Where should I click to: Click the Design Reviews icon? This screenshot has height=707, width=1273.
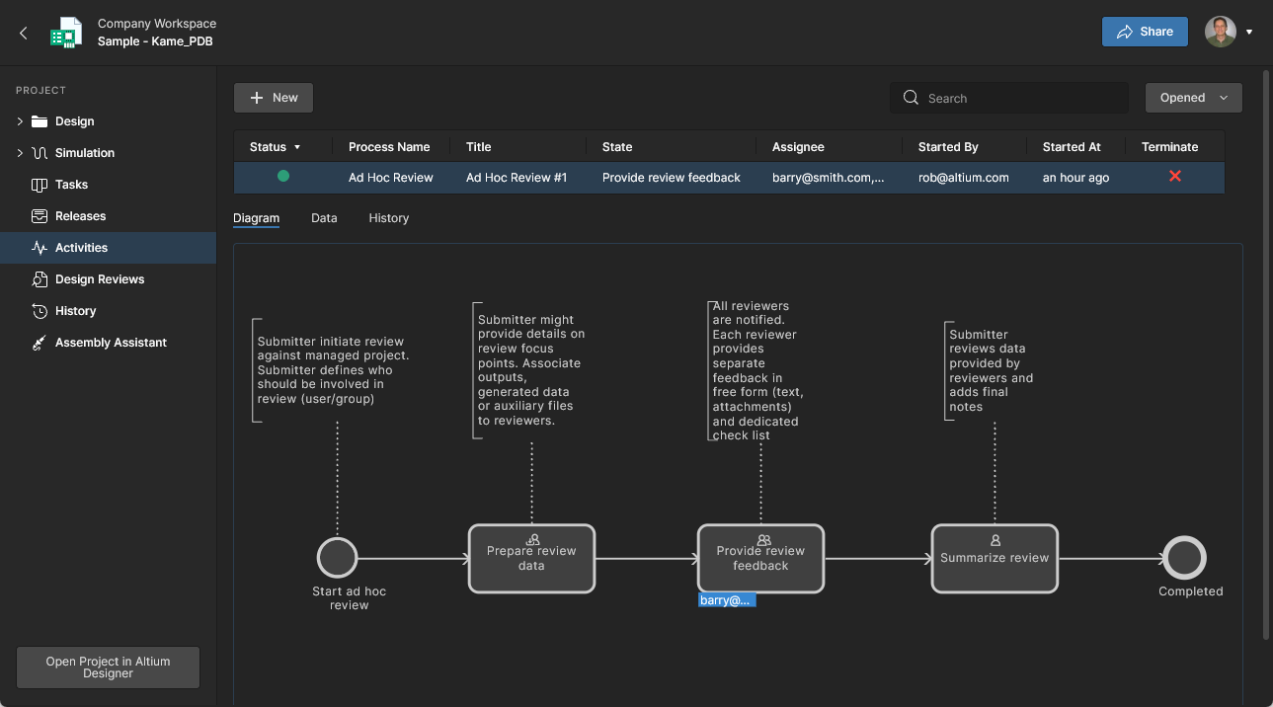tap(40, 279)
